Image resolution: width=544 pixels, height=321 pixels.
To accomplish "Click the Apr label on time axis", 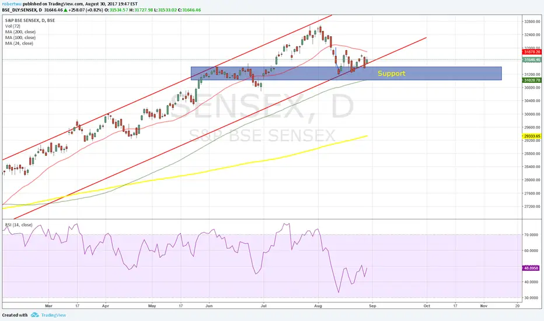I will click(x=106, y=306).
